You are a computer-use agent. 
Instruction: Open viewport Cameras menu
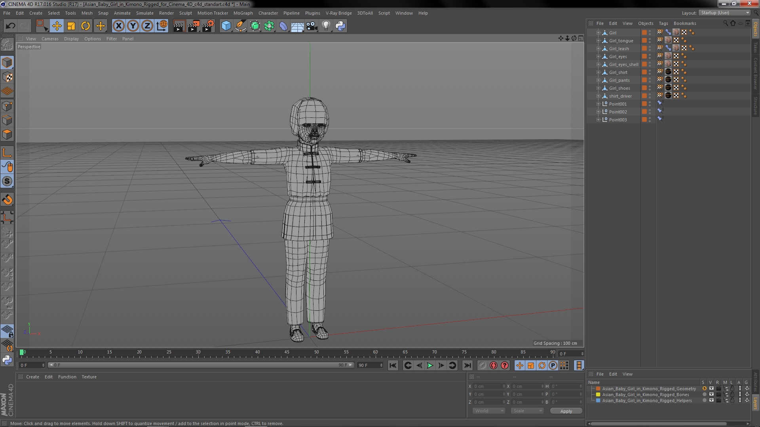[50, 39]
